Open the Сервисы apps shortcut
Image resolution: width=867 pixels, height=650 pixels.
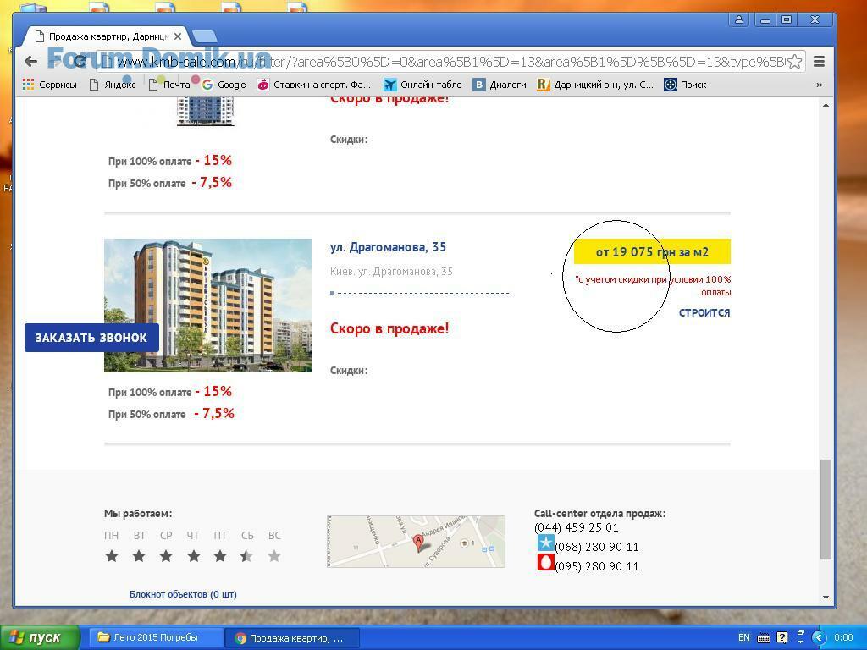tap(50, 85)
